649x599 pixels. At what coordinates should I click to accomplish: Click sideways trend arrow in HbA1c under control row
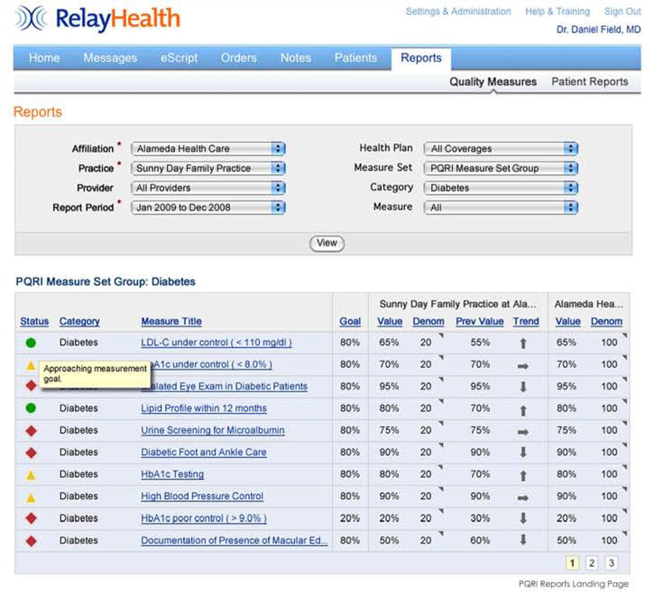[523, 366]
